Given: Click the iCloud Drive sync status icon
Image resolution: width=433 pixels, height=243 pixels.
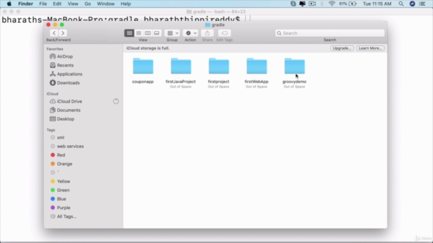Looking at the screenshot, I should (x=116, y=101).
